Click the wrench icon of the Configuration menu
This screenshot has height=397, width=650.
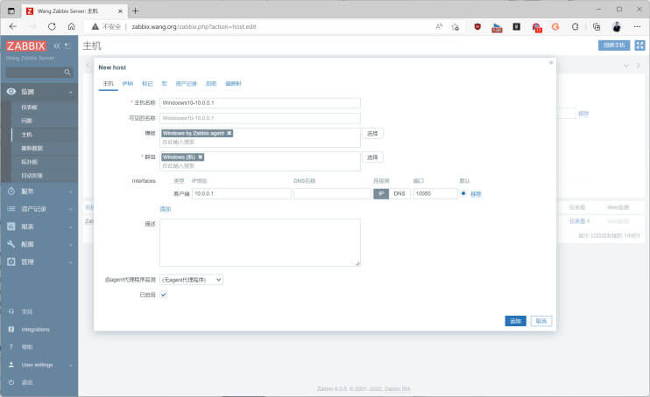point(11,244)
